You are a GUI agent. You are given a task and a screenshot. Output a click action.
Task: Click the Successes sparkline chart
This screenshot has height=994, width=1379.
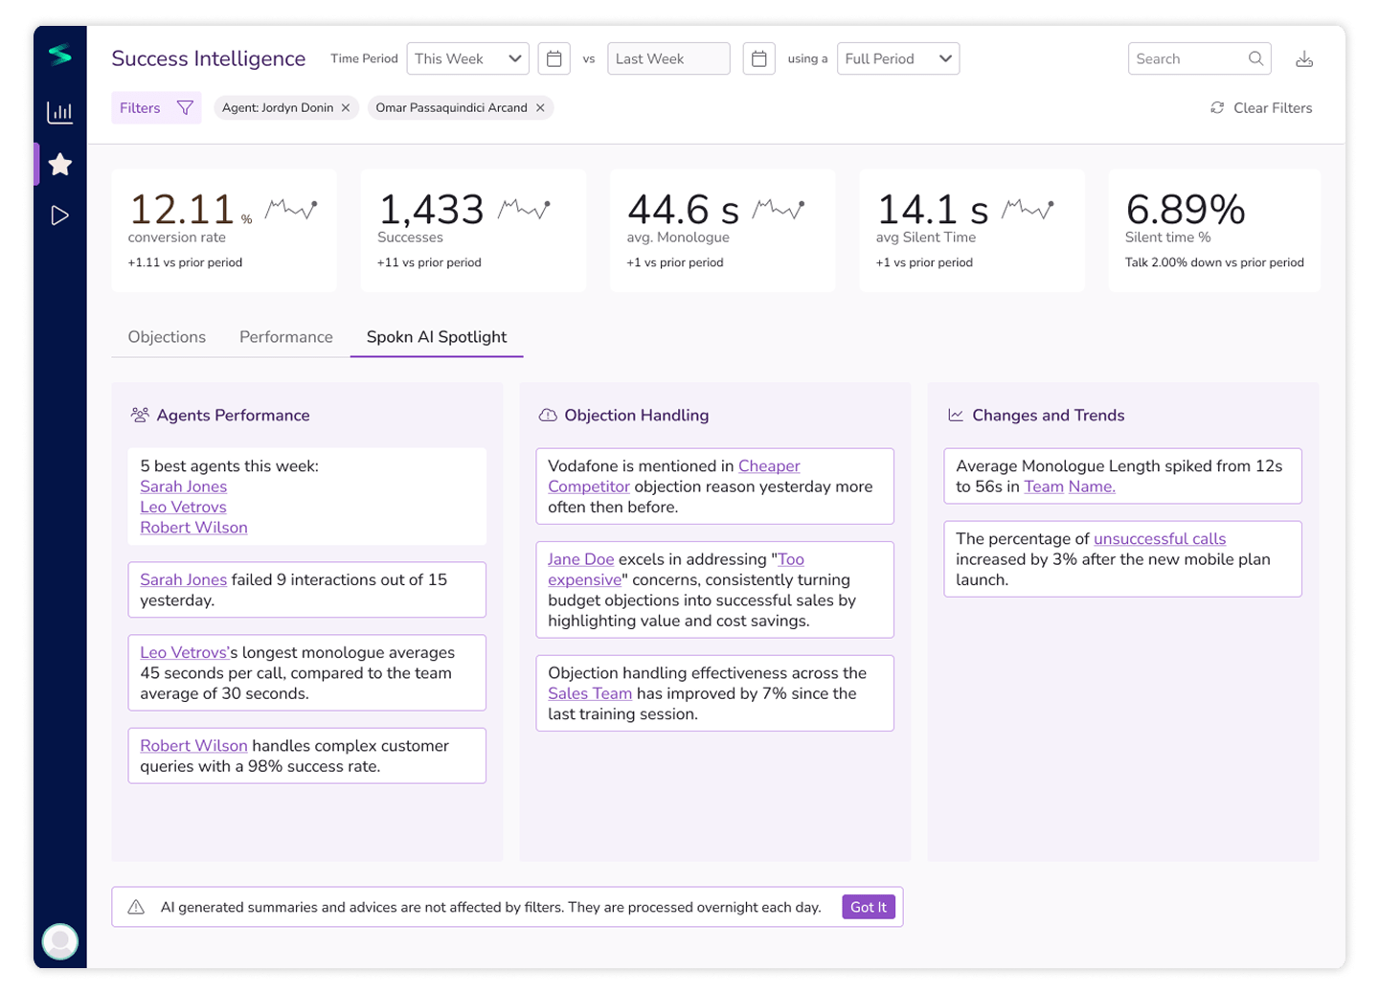pos(525,209)
